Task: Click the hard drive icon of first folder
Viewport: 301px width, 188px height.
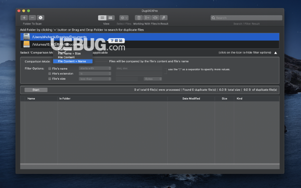Action: pos(27,37)
